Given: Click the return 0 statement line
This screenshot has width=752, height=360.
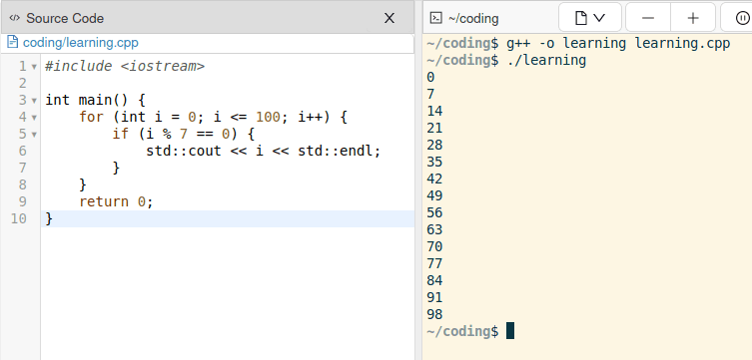Looking at the screenshot, I should pyautogui.click(x=116, y=201).
